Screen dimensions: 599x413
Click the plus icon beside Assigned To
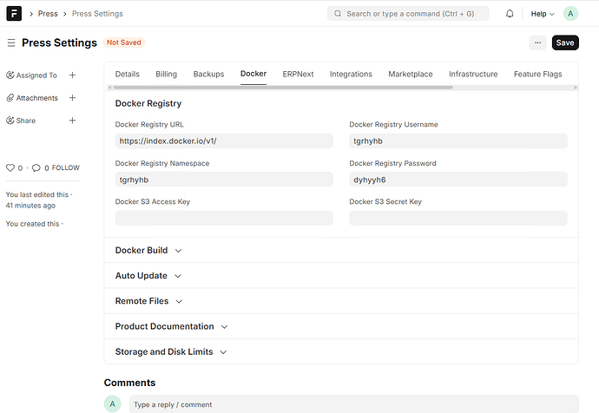pos(72,75)
